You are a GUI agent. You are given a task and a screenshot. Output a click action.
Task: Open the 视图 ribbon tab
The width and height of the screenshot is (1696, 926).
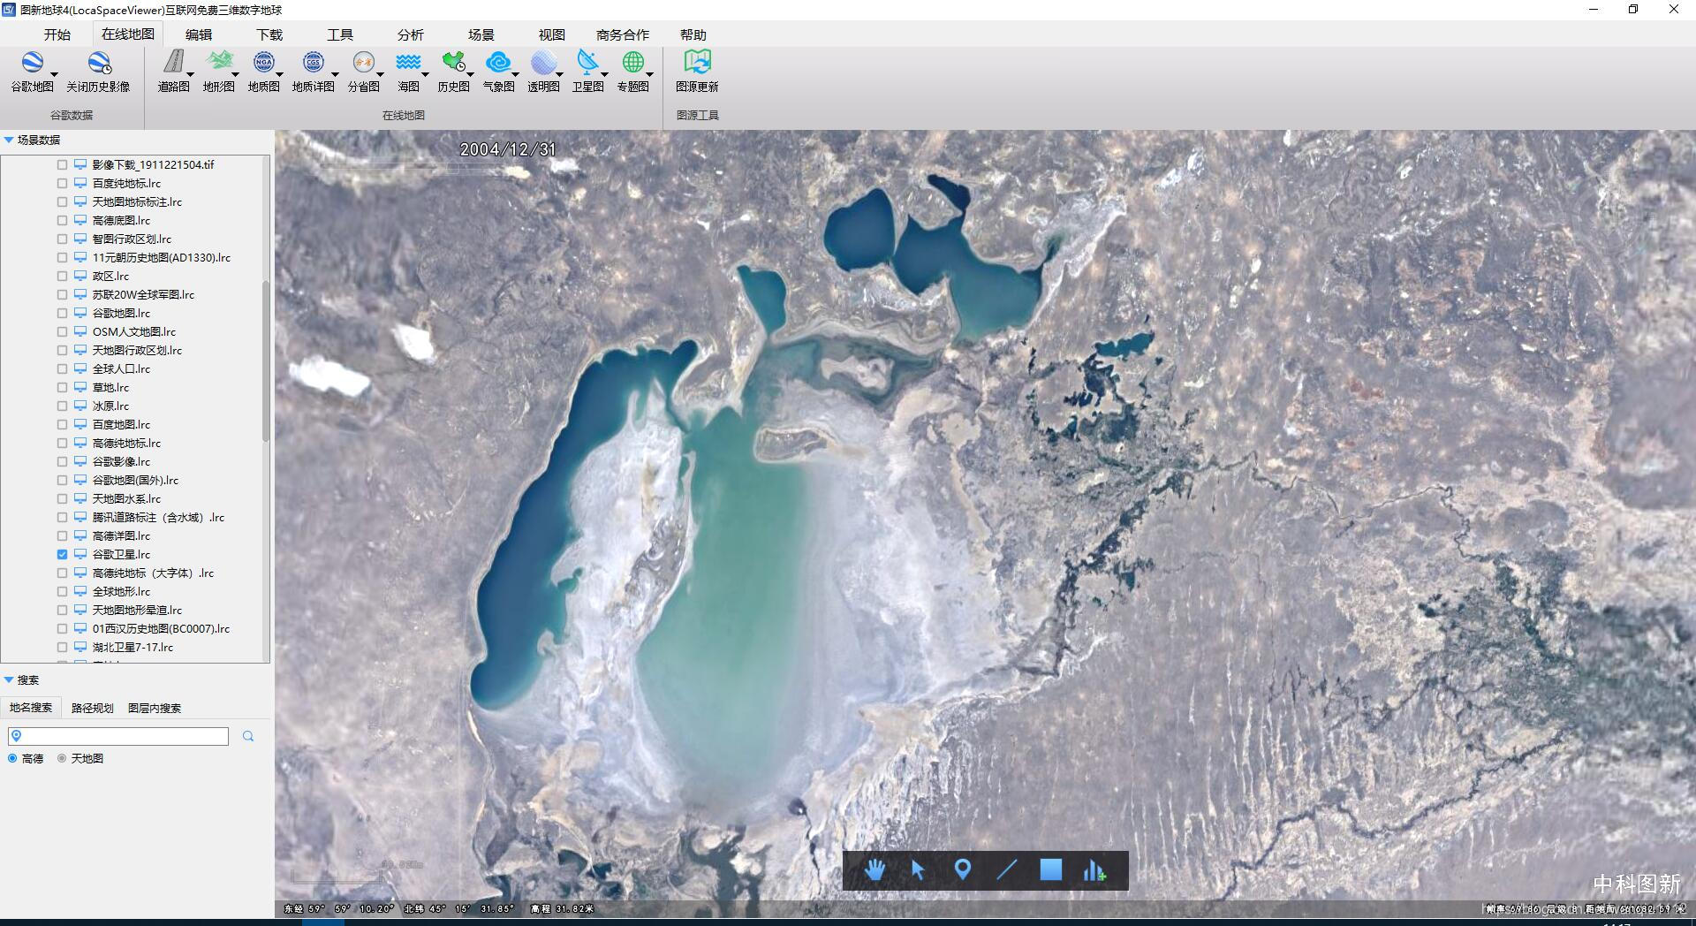pyautogui.click(x=552, y=34)
